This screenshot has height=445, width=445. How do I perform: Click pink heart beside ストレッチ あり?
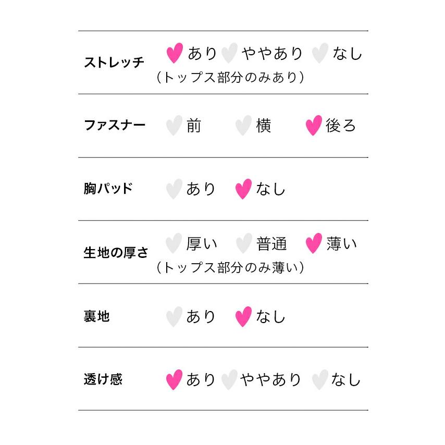[x=175, y=53]
